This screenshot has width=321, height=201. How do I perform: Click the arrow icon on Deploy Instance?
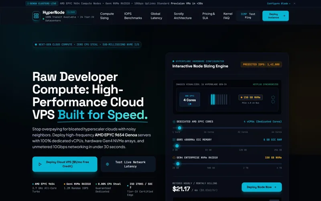[284, 16]
